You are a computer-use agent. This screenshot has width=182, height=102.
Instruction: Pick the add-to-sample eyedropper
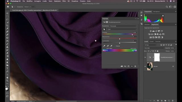coord(107,46)
